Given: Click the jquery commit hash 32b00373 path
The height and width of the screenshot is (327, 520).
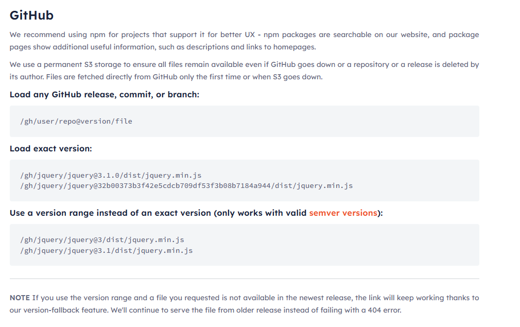Looking at the screenshot, I should pyautogui.click(x=186, y=186).
